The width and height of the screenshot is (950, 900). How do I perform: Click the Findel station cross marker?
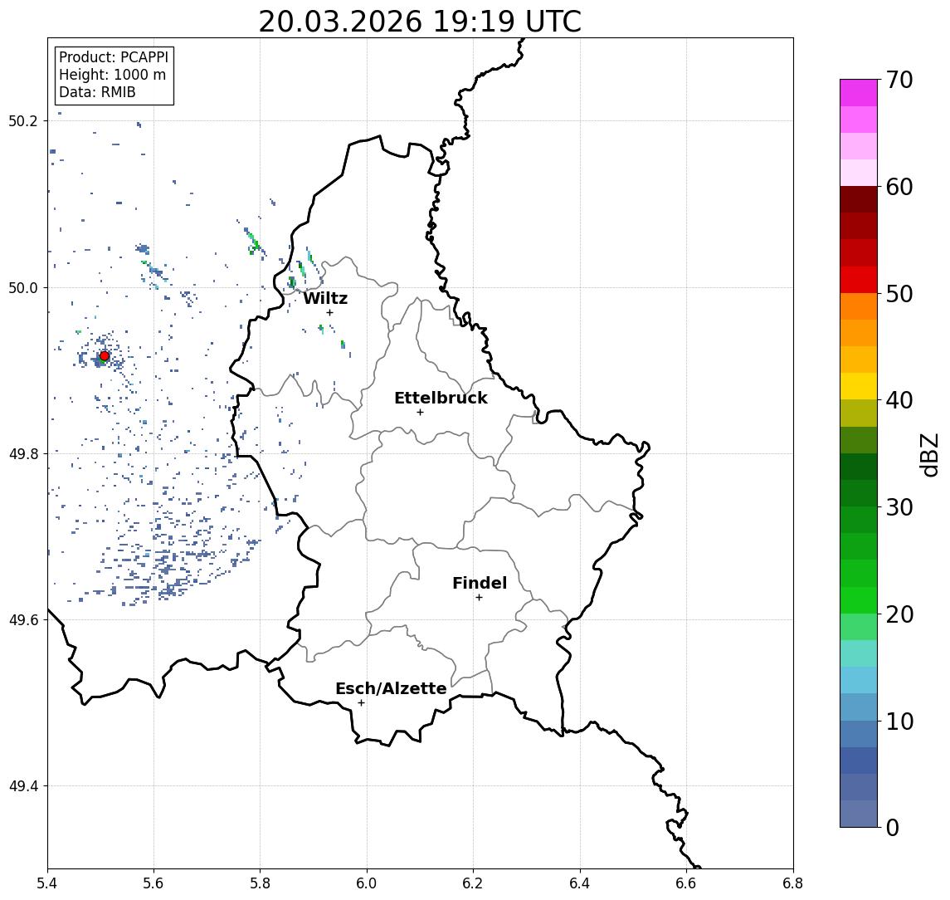[x=479, y=598]
